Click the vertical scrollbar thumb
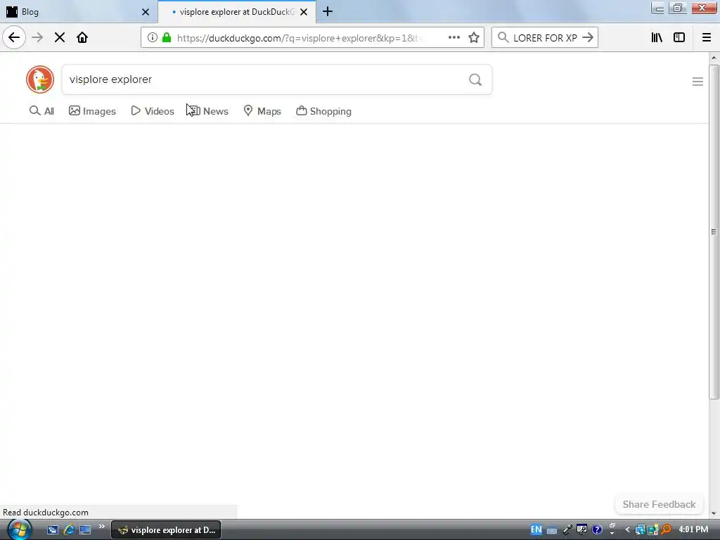 pos(714,232)
